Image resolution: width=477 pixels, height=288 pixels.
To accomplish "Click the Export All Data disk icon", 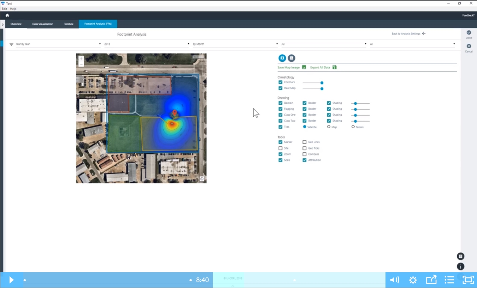I will [x=334, y=67].
